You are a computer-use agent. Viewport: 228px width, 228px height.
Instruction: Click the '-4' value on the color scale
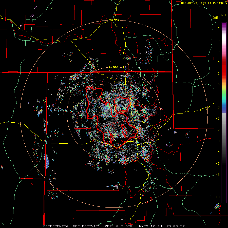point(218,152)
